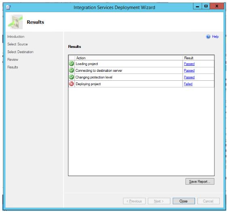Go to Introduction step in sidebar
The height and width of the screenshot is (213, 227).
point(16,37)
